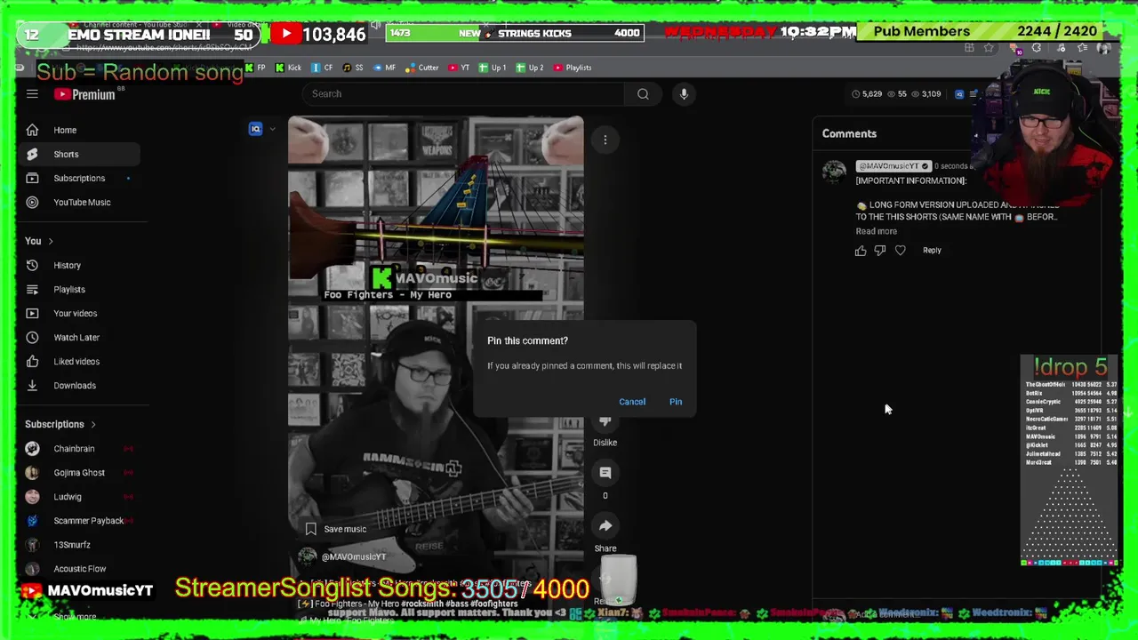This screenshot has height=640, width=1138.
Task: Click the commenter avatar in Comments
Action: click(x=834, y=172)
